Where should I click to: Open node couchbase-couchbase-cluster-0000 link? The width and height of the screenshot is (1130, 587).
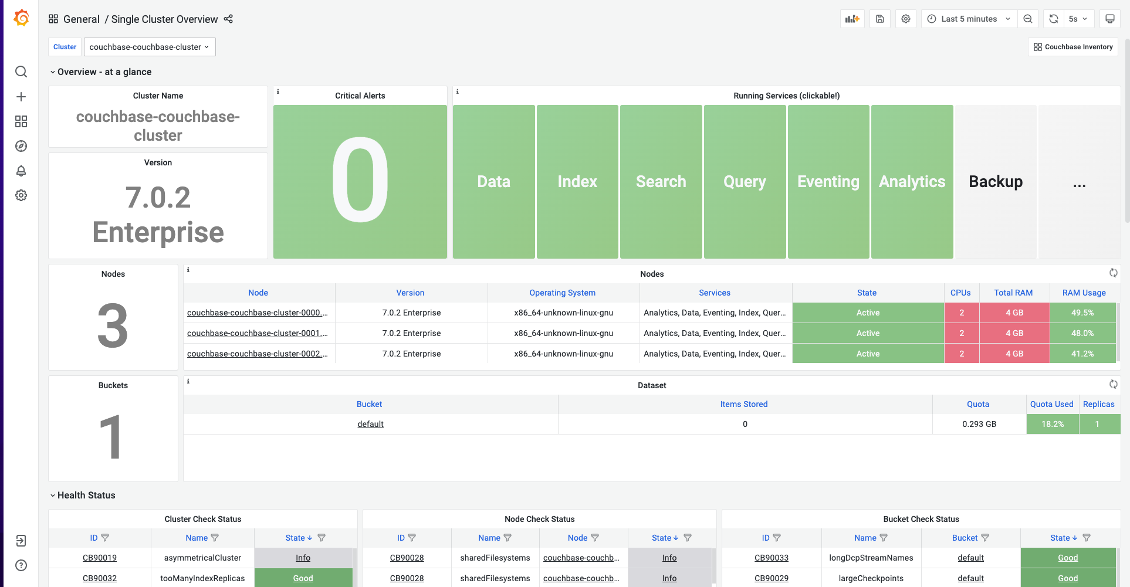tap(258, 313)
